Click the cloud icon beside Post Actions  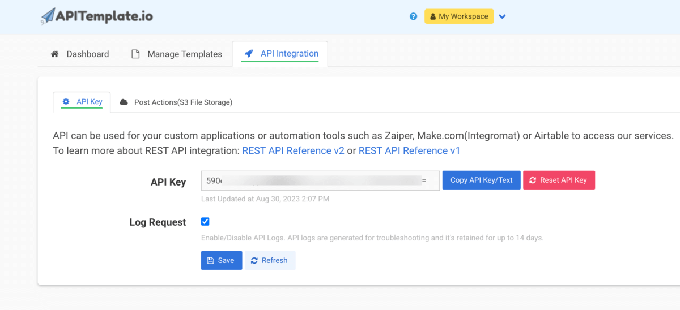point(124,102)
